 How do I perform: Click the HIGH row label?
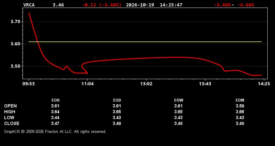click(10, 112)
